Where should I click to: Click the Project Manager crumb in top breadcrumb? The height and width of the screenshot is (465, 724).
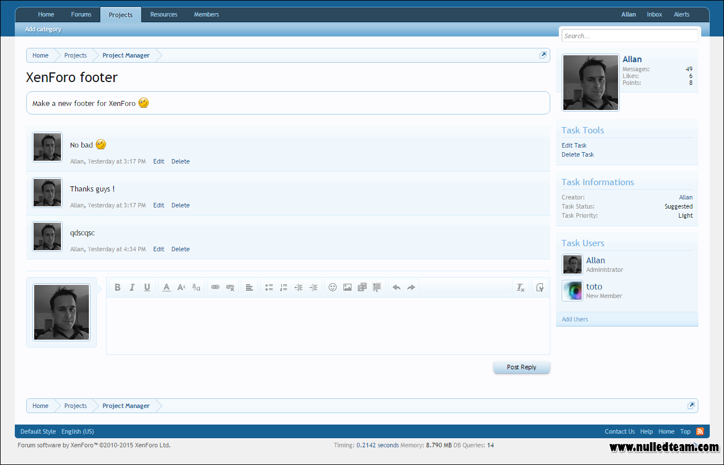click(126, 55)
